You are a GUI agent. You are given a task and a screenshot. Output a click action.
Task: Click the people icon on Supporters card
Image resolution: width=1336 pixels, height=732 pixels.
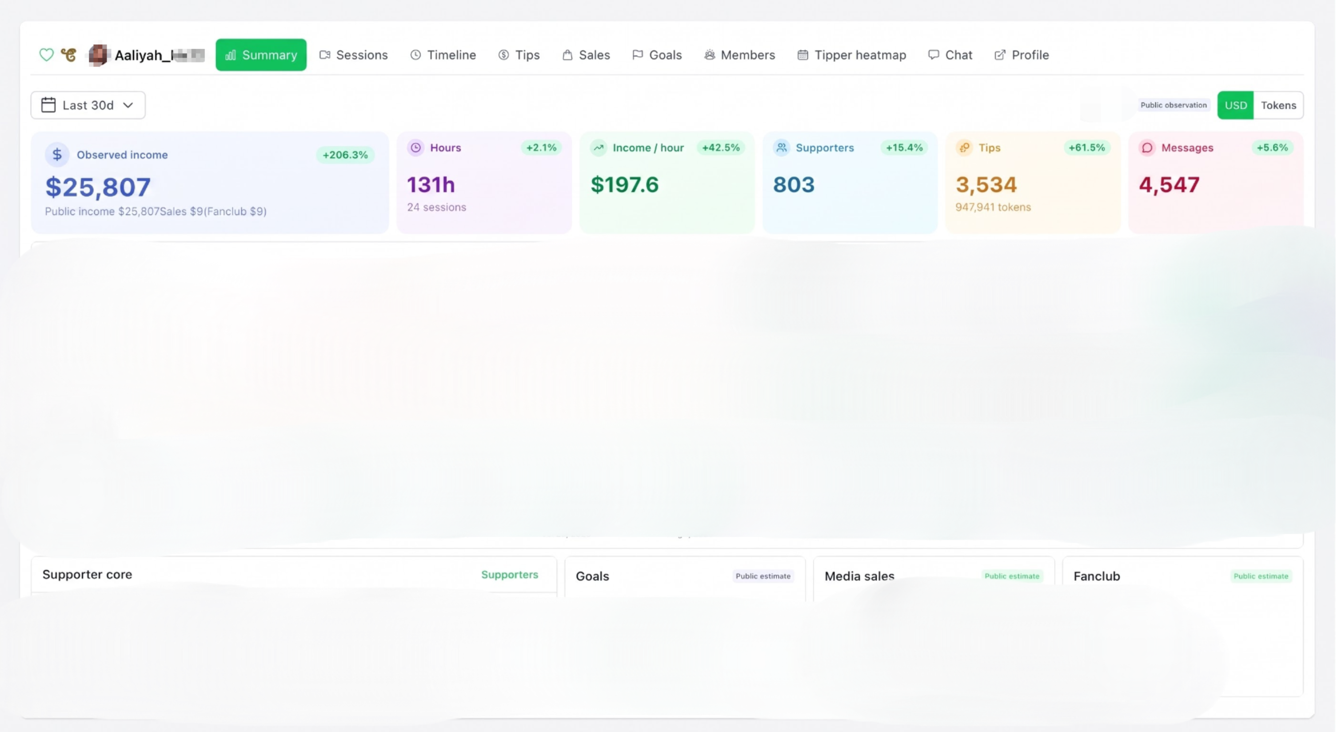click(781, 148)
